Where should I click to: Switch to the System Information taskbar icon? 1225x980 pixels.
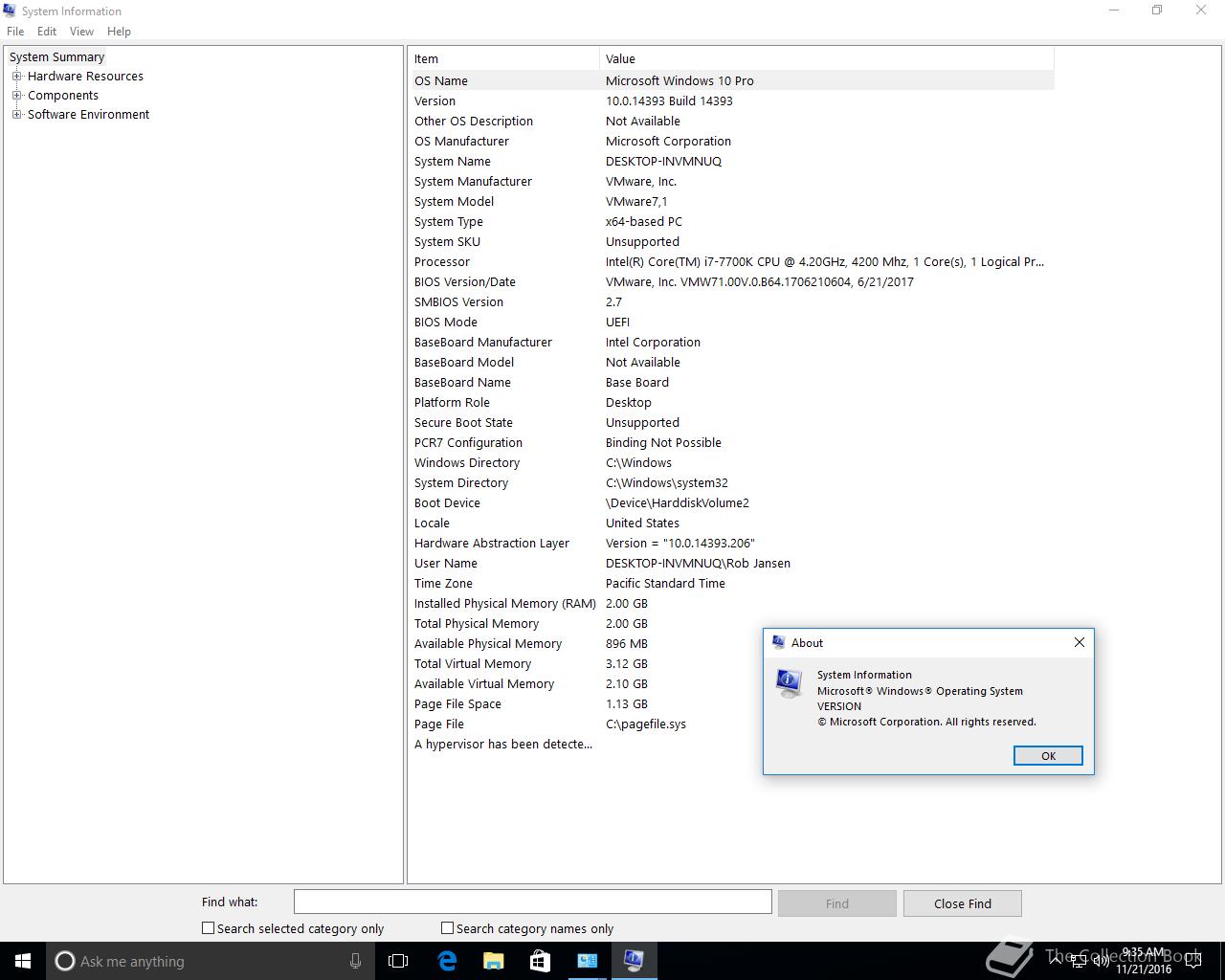coord(634,961)
